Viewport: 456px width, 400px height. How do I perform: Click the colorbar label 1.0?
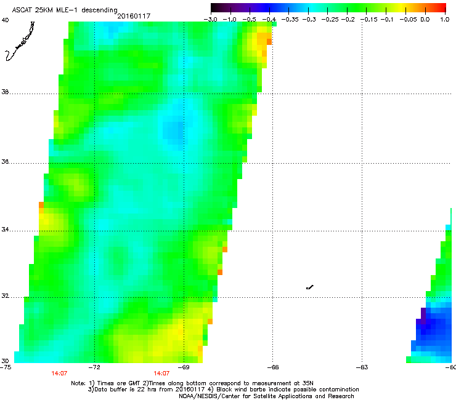[445, 20]
